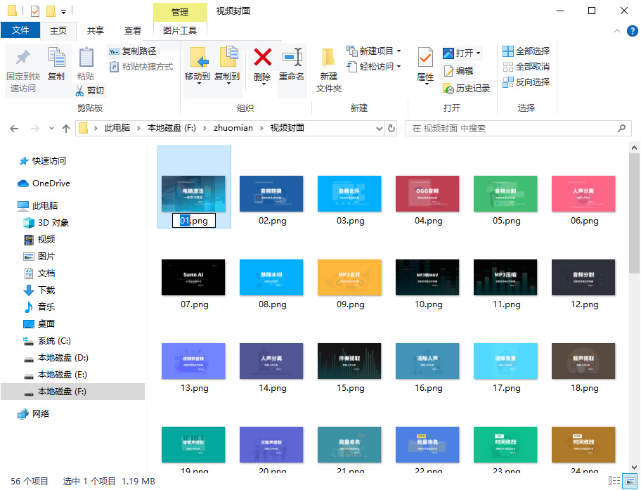Click 全部取消 to deselect all items

(528, 67)
